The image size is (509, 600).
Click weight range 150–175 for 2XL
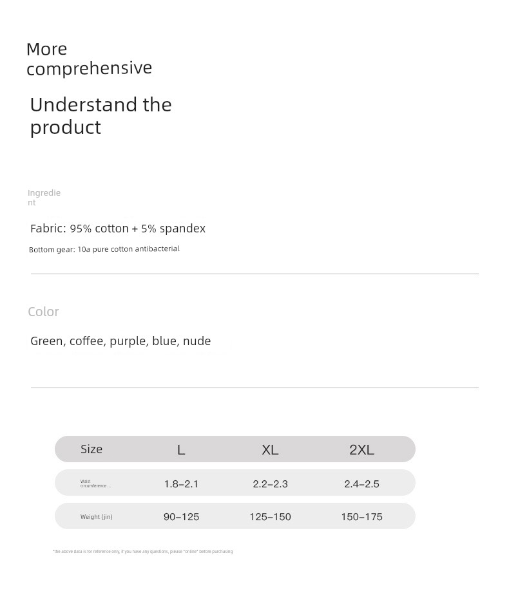pyautogui.click(x=361, y=517)
